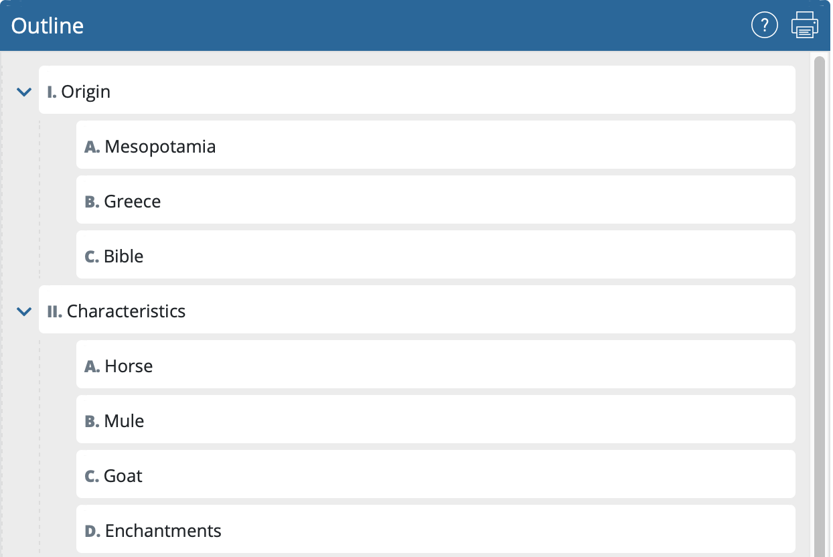The width and height of the screenshot is (833, 557).
Task: Select the Characteristics outline heading
Action: point(126,311)
